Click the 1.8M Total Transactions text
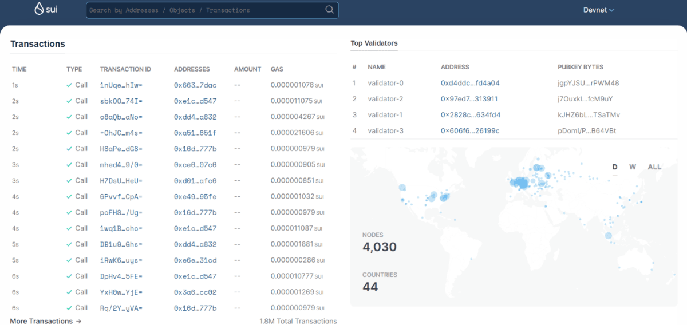 click(298, 321)
